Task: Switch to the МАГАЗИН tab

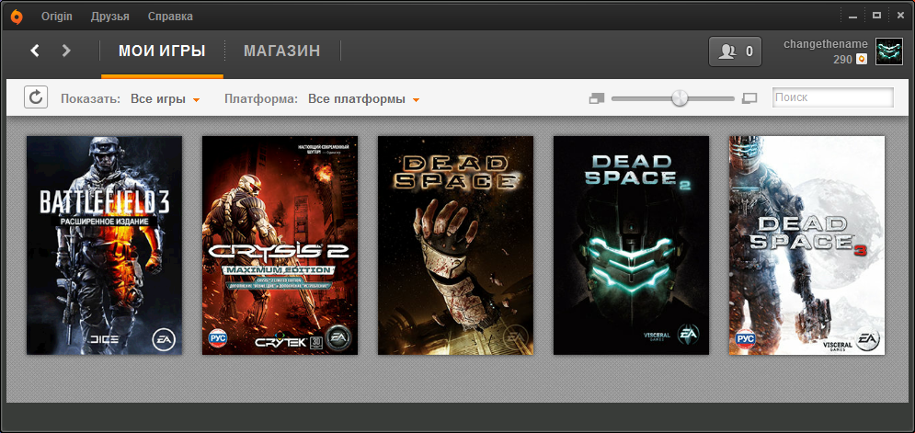Action: tap(281, 51)
